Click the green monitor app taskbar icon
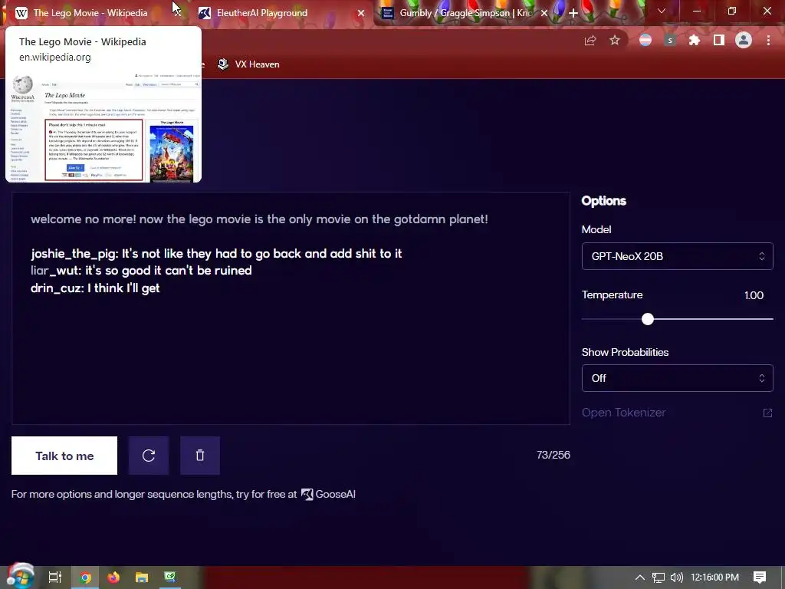Viewport: 785px width, 589px height. [170, 577]
